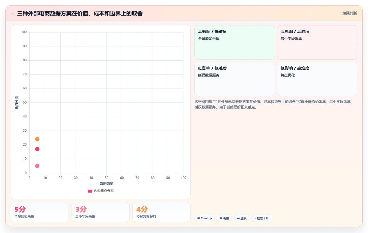Click the 执行难度 y-axis label
The height and width of the screenshot is (233, 368).
[17, 103]
